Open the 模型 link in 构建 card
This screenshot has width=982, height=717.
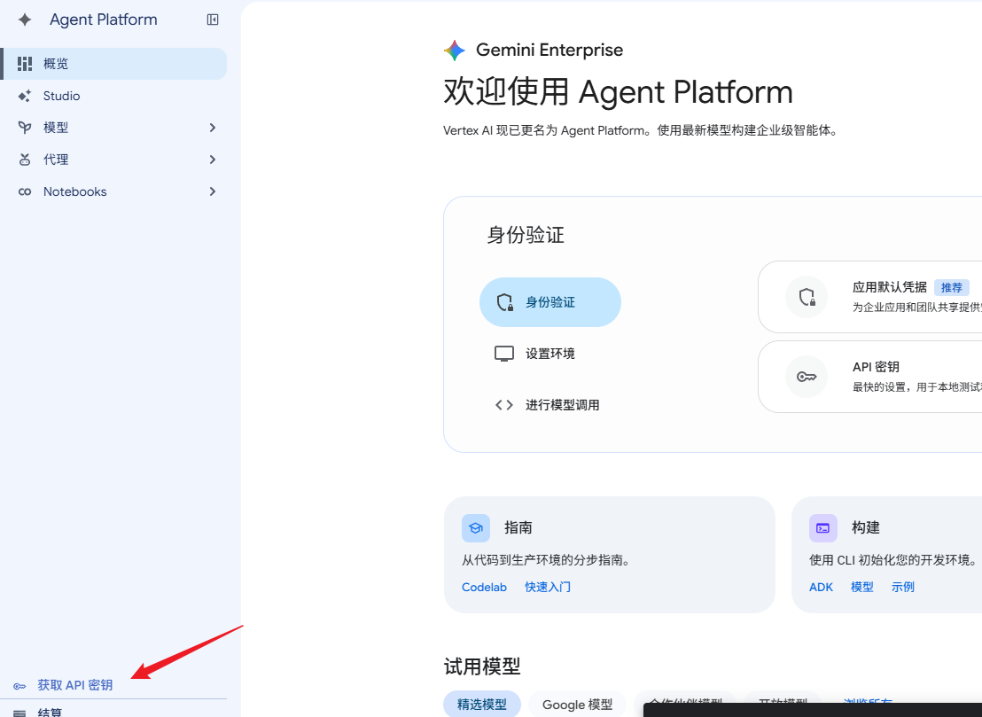click(x=862, y=588)
